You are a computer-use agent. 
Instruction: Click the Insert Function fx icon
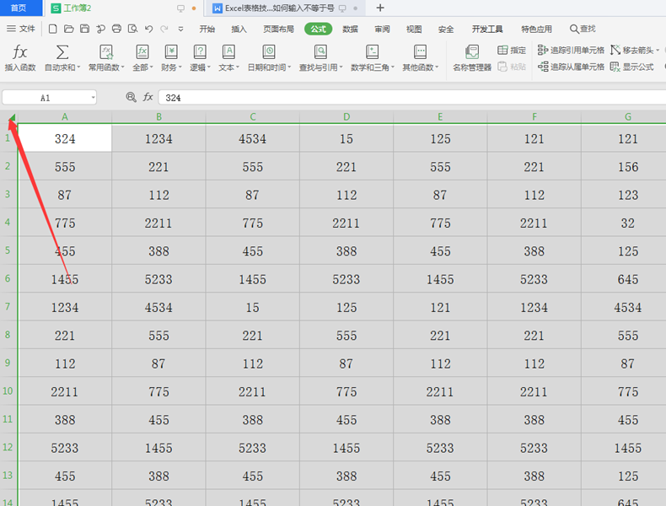tap(20, 52)
